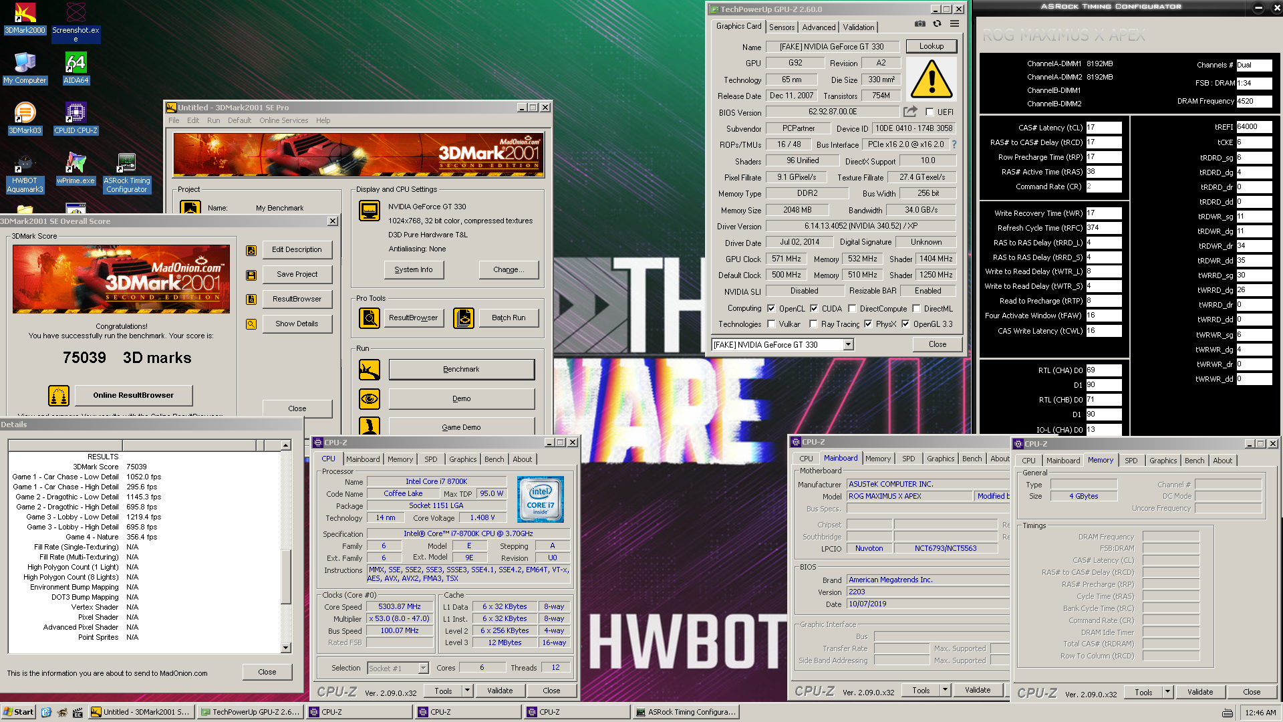Toggle the PhysX checkbox
This screenshot has height=722, width=1283.
tap(868, 324)
